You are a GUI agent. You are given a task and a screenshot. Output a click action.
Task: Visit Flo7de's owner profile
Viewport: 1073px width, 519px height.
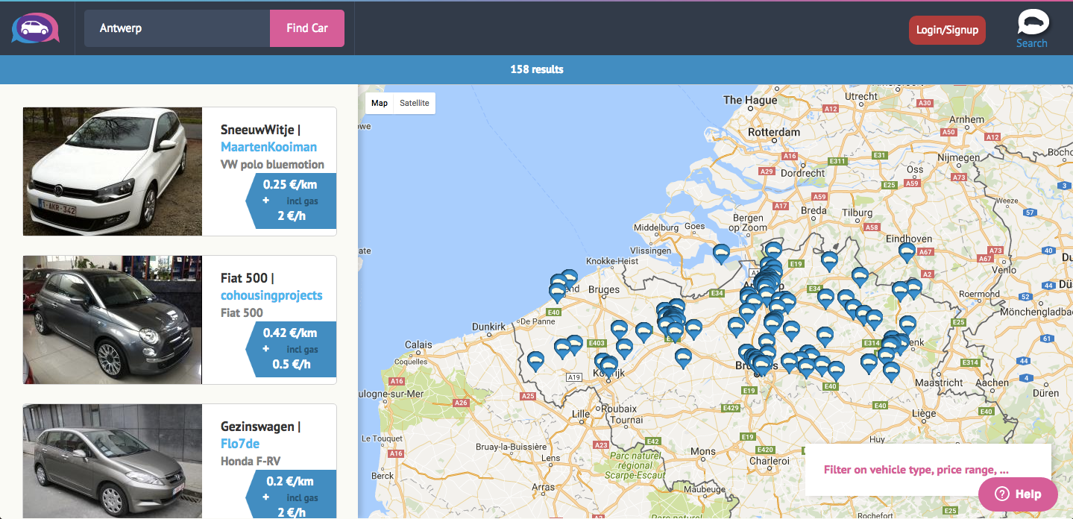pyautogui.click(x=240, y=444)
